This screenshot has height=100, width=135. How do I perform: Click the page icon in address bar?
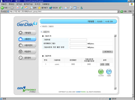pyautogui.click(x=8, y=11)
